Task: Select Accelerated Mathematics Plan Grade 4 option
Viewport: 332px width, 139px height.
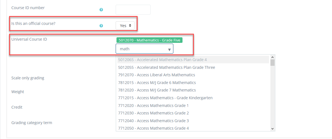Action: (x=162, y=60)
